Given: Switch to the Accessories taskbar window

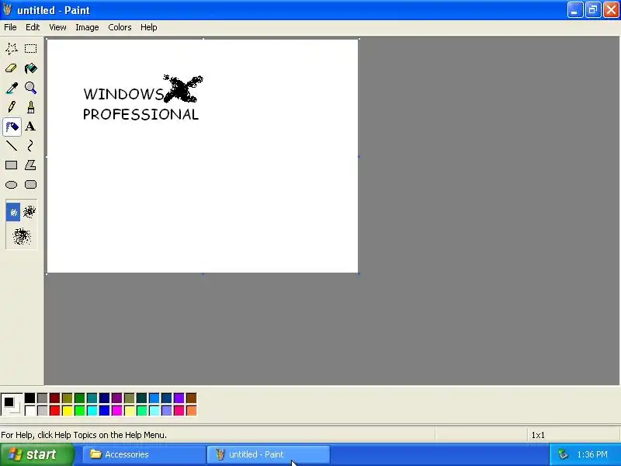Looking at the screenshot, I should (x=144, y=454).
